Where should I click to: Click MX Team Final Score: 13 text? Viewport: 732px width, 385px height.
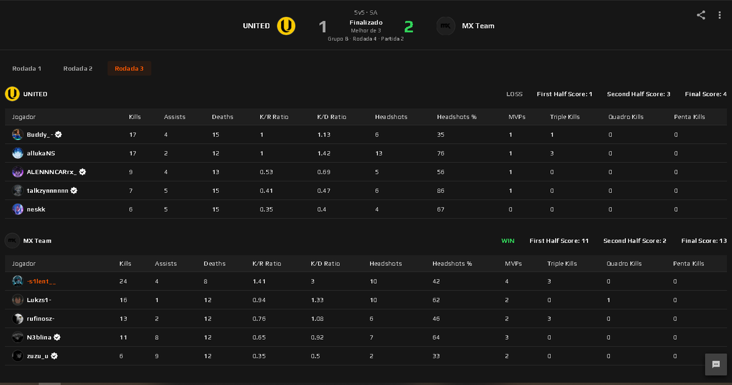pyautogui.click(x=704, y=240)
